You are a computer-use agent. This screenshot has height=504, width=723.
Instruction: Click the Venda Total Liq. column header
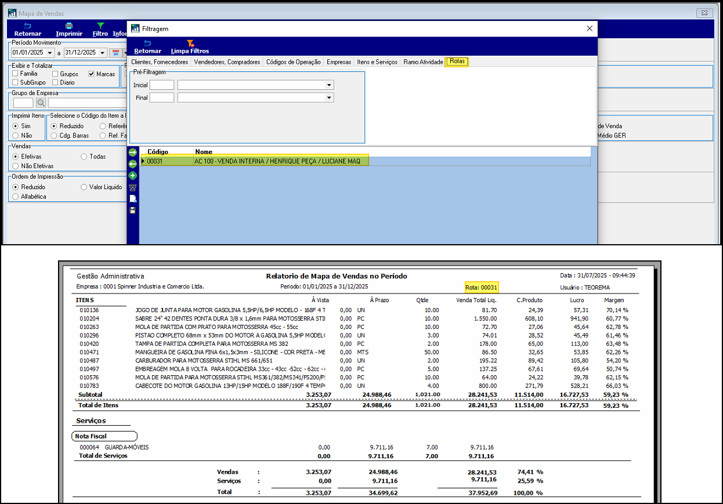477,300
